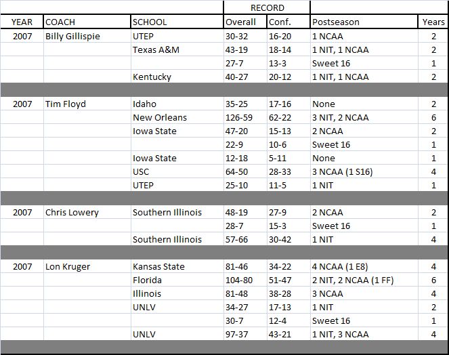Click the YEAR column header
Image resolution: width=449 pixels, height=355 pixels.
(x=22, y=22)
